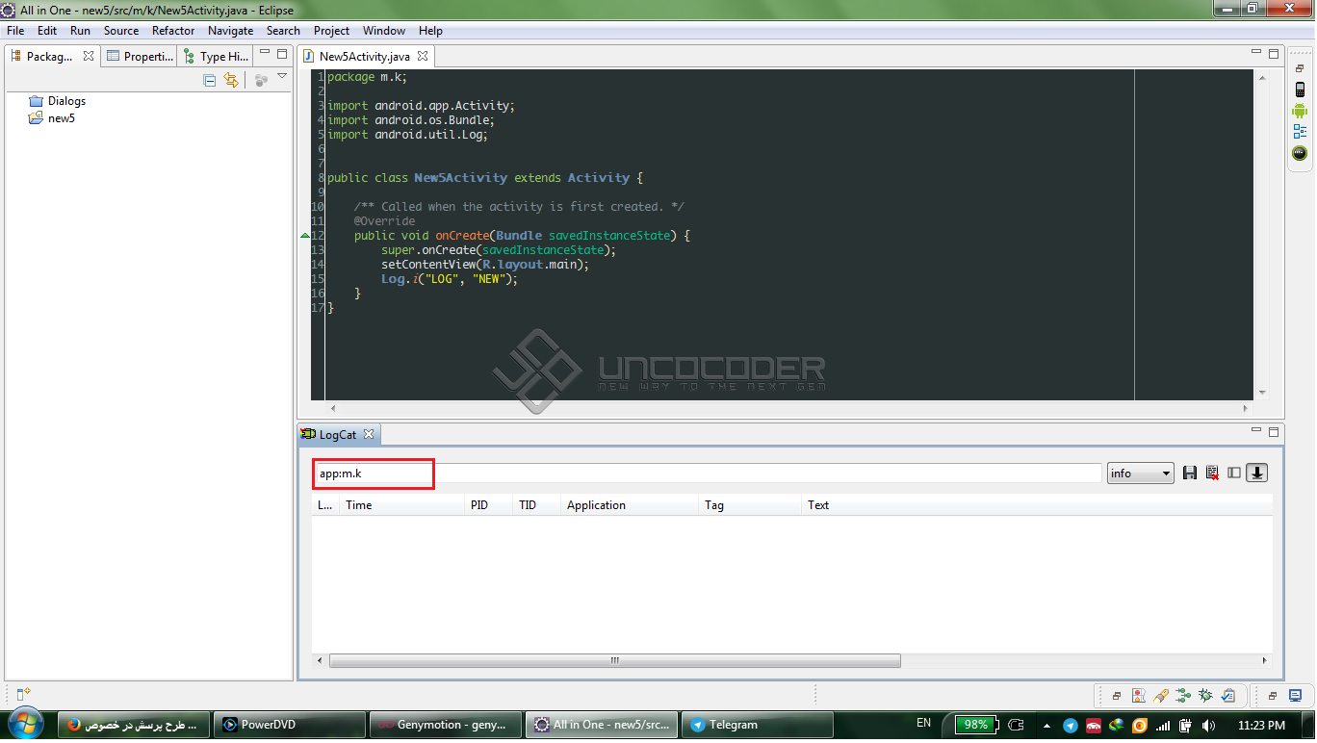This screenshot has height=743, width=1317.
Task: Maximize the Package Explorer pane
Action: point(282,54)
